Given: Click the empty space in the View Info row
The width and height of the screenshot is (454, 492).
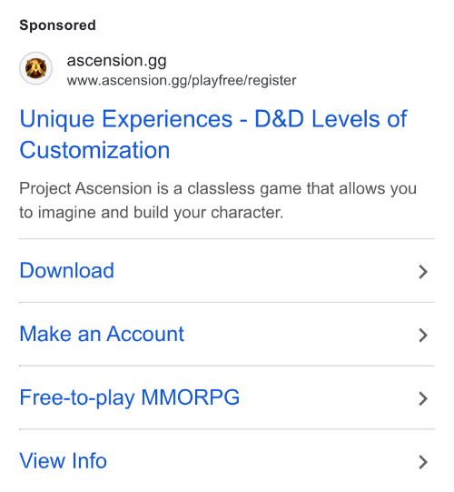Looking at the screenshot, I should click(x=262, y=461).
